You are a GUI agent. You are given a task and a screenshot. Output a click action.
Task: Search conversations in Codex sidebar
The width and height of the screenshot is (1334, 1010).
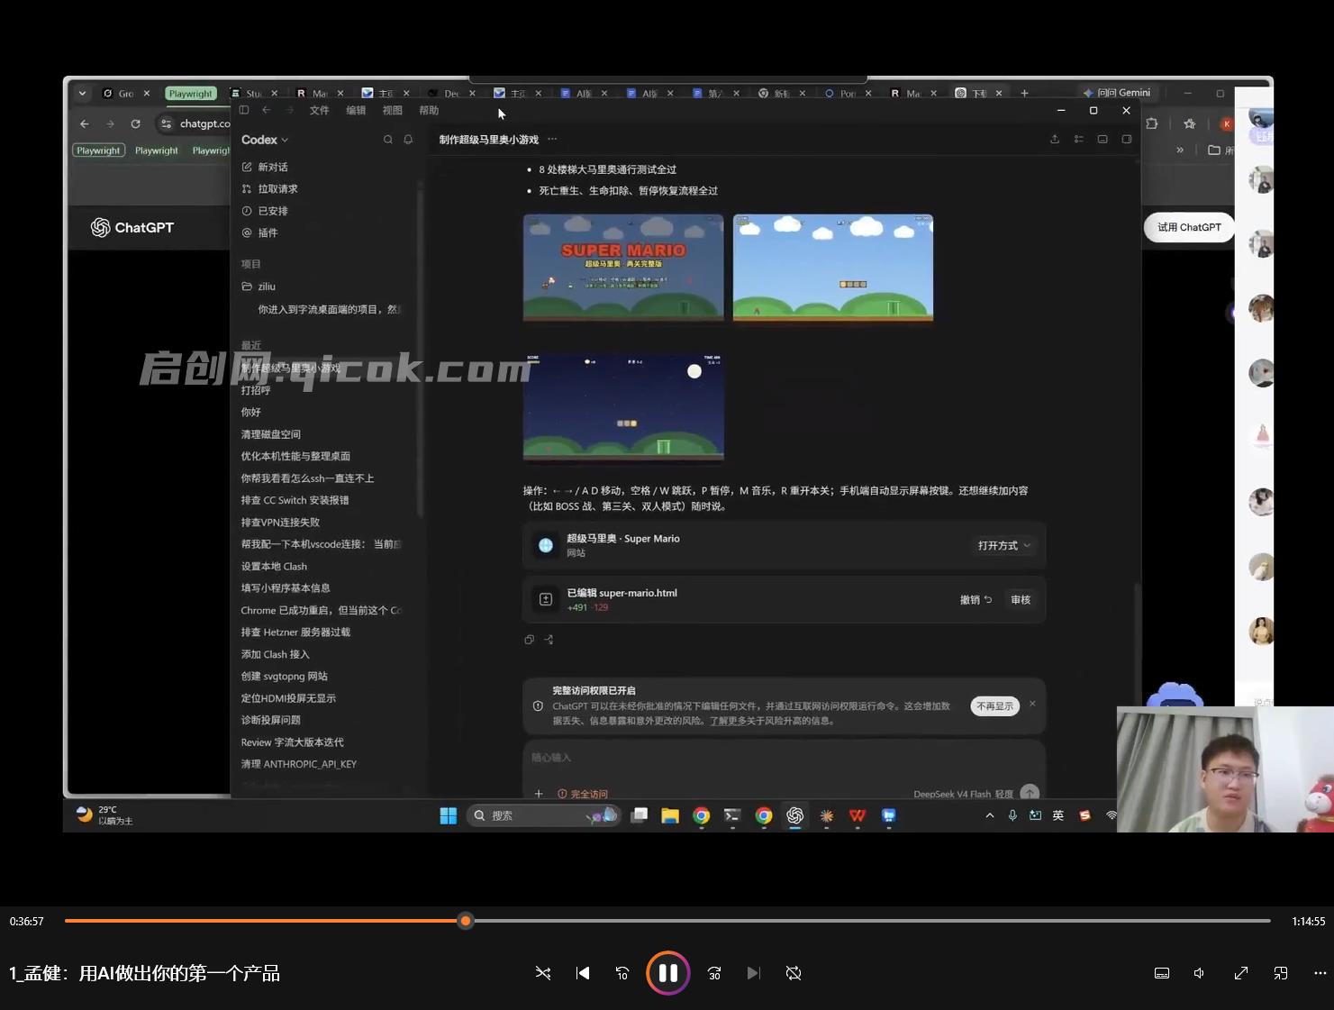click(388, 140)
